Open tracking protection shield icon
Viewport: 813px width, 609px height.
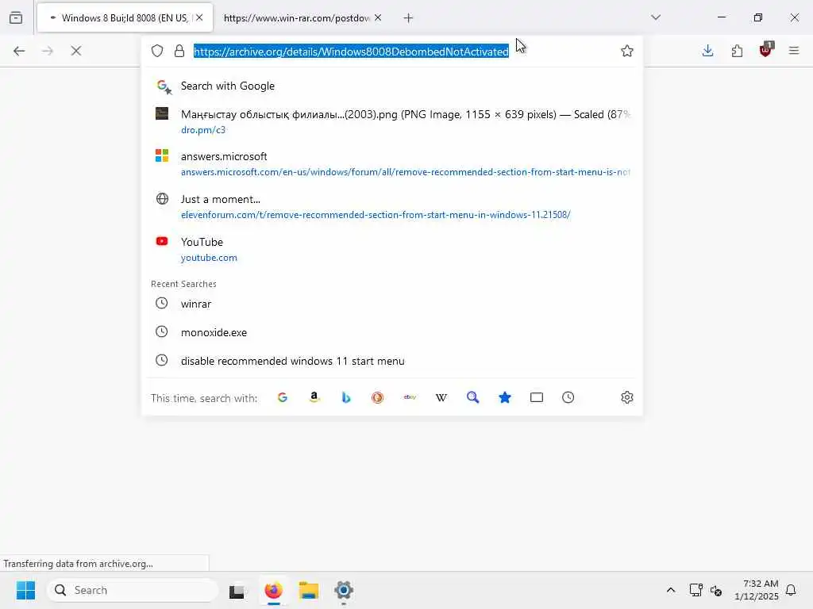coord(157,51)
